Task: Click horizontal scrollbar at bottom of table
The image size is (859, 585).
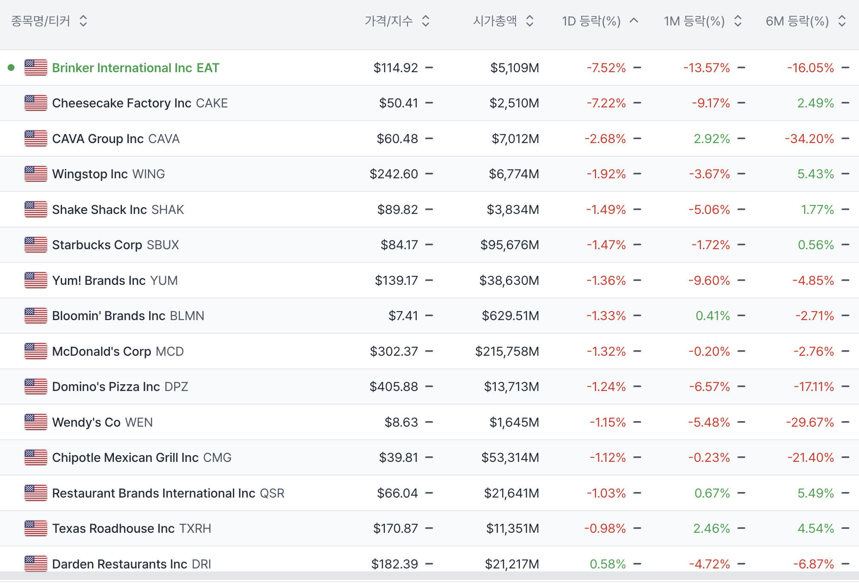Action: tap(429, 576)
